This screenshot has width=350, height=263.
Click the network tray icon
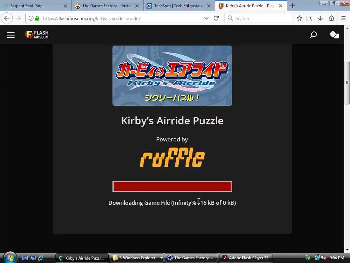pyautogui.click(x=317, y=258)
